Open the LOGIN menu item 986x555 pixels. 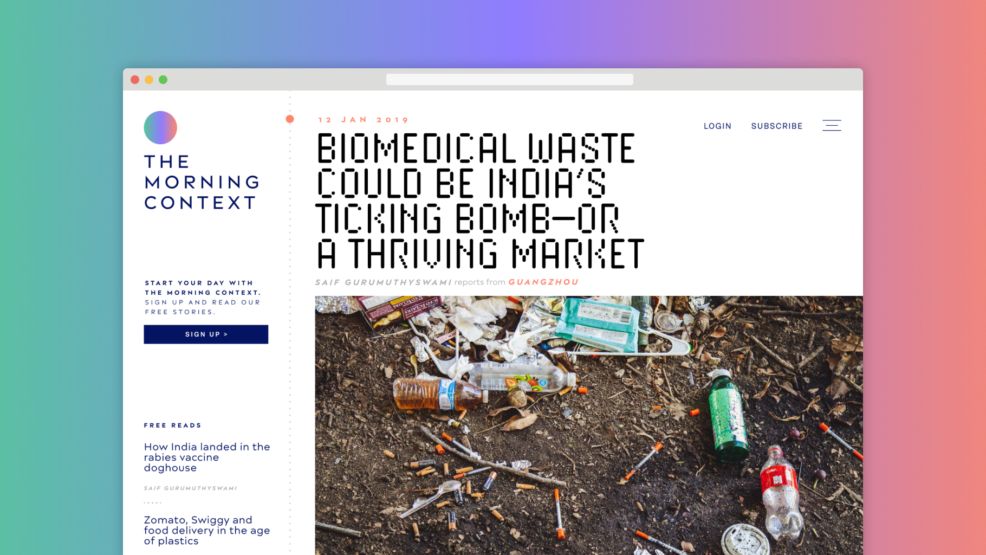tap(717, 126)
